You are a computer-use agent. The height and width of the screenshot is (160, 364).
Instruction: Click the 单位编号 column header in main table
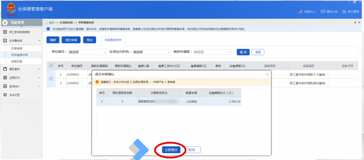tap(77, 66)
